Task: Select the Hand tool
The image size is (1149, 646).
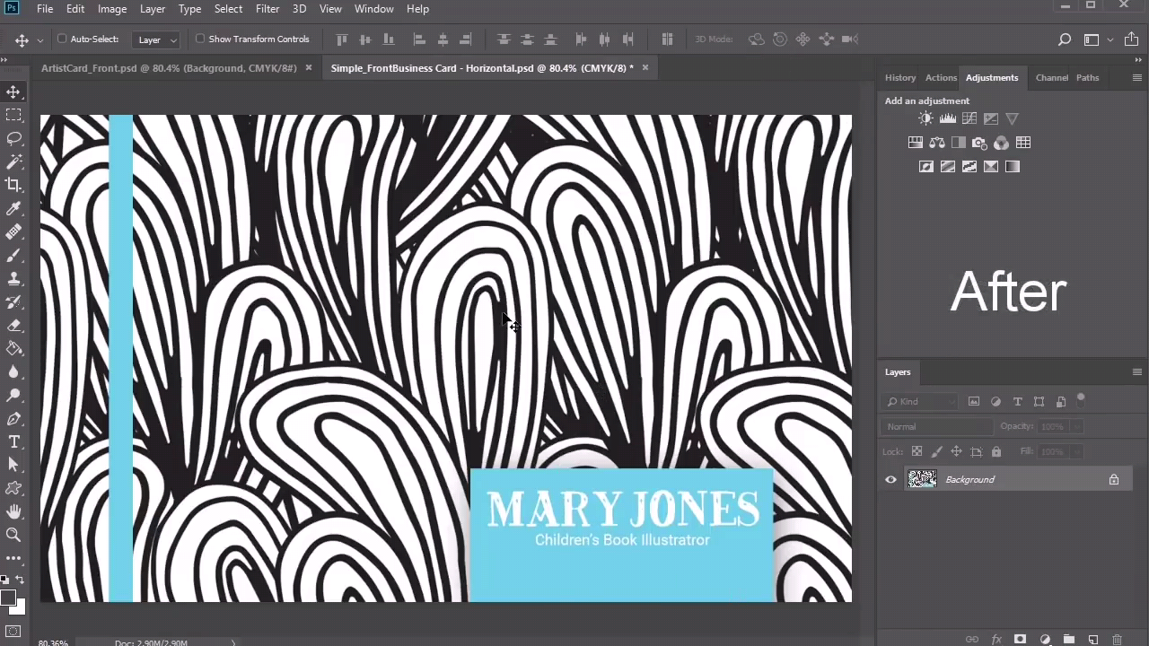Action: click(13, 511)
